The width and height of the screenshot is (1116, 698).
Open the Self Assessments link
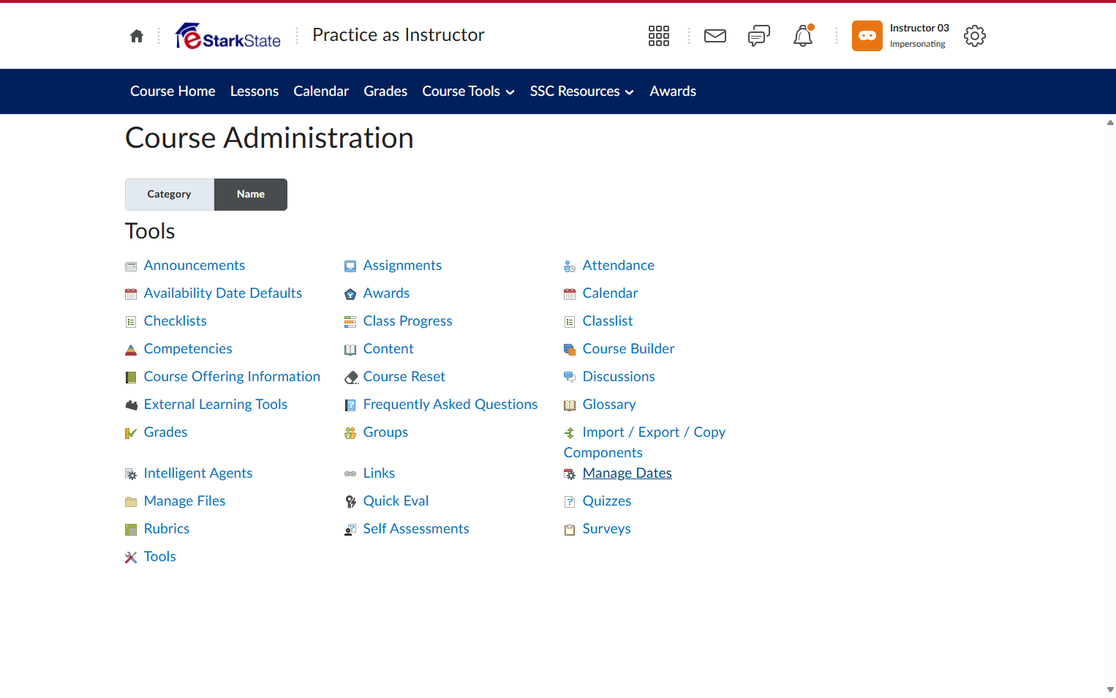416,529
